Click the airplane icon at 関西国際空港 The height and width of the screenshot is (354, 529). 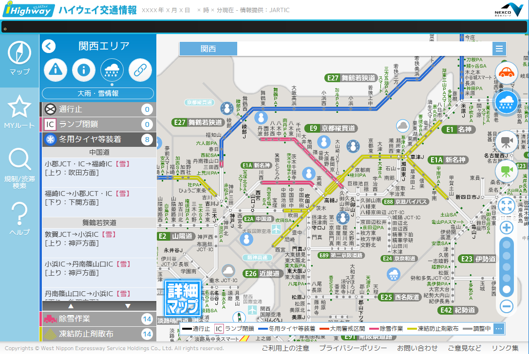coord(252,310)
